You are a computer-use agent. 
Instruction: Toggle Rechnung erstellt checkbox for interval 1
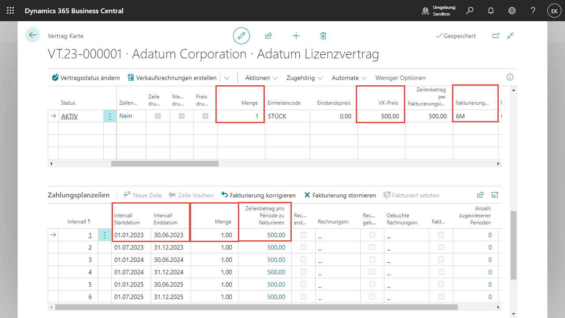[303, 235]
